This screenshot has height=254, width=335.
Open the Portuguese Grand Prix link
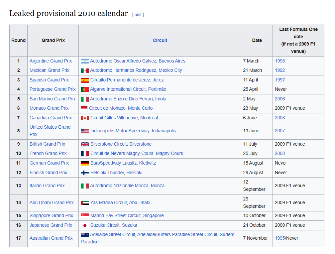(x=53, y=89)
